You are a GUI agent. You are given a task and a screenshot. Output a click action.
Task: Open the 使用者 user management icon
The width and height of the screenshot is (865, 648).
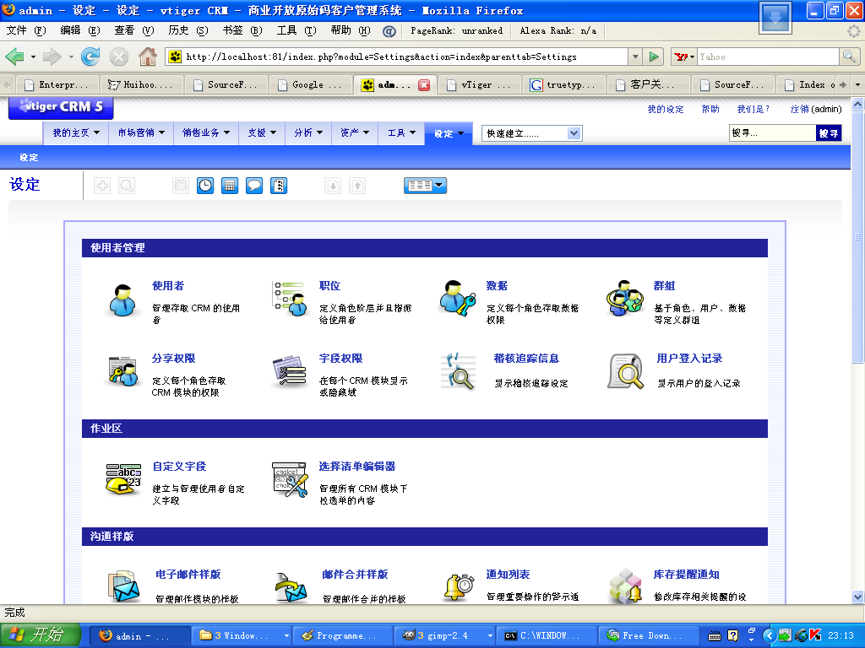[122, 299]
